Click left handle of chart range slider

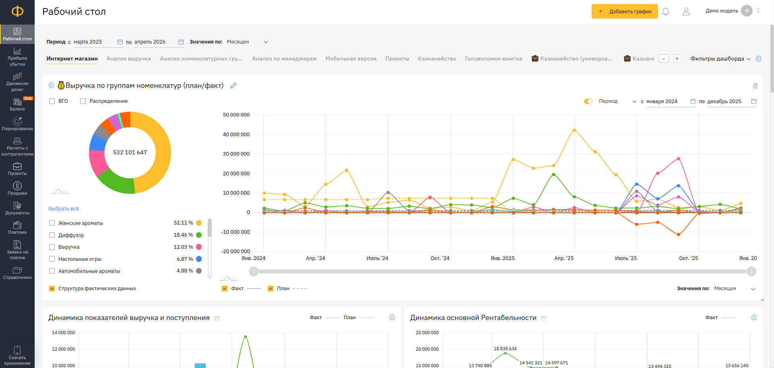[x=254, y=272]
